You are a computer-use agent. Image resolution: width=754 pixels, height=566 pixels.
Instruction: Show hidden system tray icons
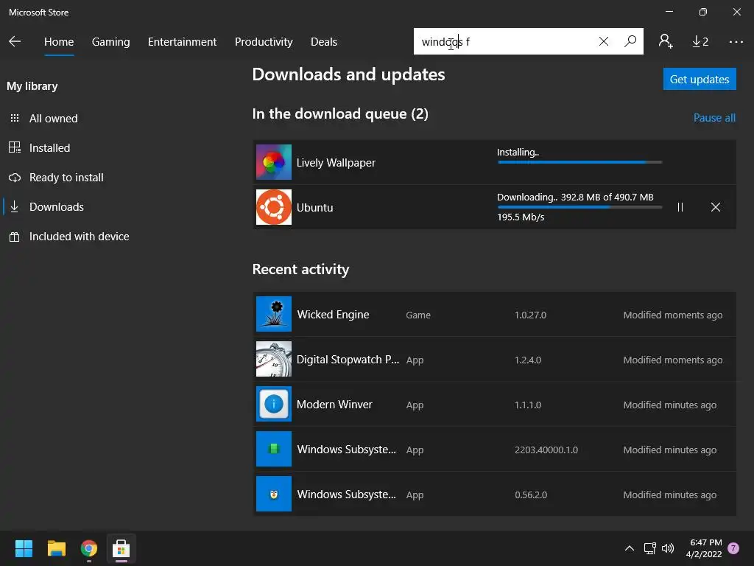(629, 548)
